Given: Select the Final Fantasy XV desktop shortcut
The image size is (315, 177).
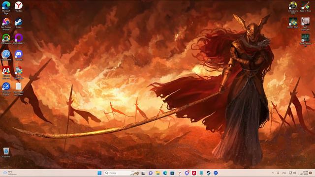Looking at the screenshot, I should point(305,40).
